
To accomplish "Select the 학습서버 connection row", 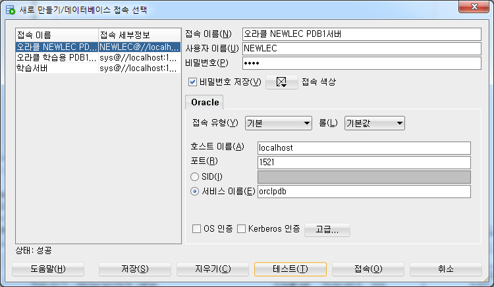I will coord(98,68).
